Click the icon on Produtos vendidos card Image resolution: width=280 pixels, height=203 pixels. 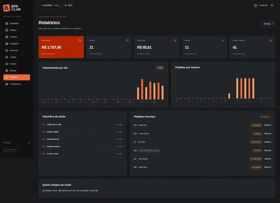pos(270,40)
